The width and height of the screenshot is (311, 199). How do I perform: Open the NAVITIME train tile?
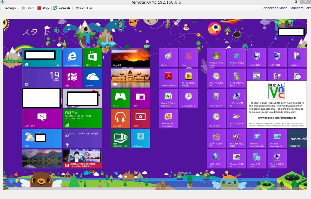tap(120, 139)
